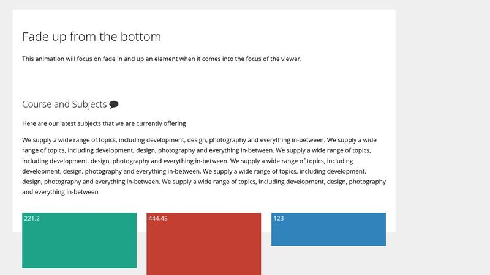The width and height of the screenshot is (490, 275).
Task: Click the speech bubble icon beside Course and Subjects
Action: [114, 105]
